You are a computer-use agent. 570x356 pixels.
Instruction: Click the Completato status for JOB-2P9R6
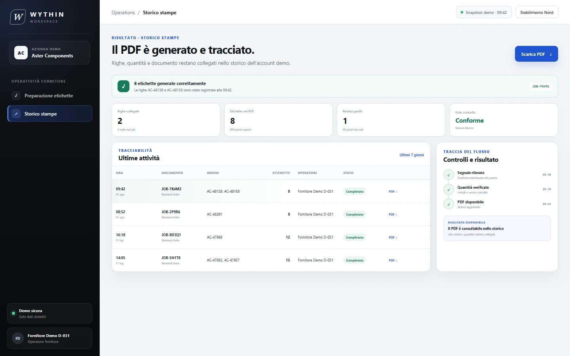[x=355, y=214]
